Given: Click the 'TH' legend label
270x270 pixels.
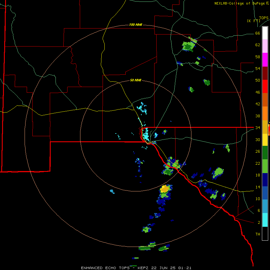Looking at the screenshot, I should (258, 234).
